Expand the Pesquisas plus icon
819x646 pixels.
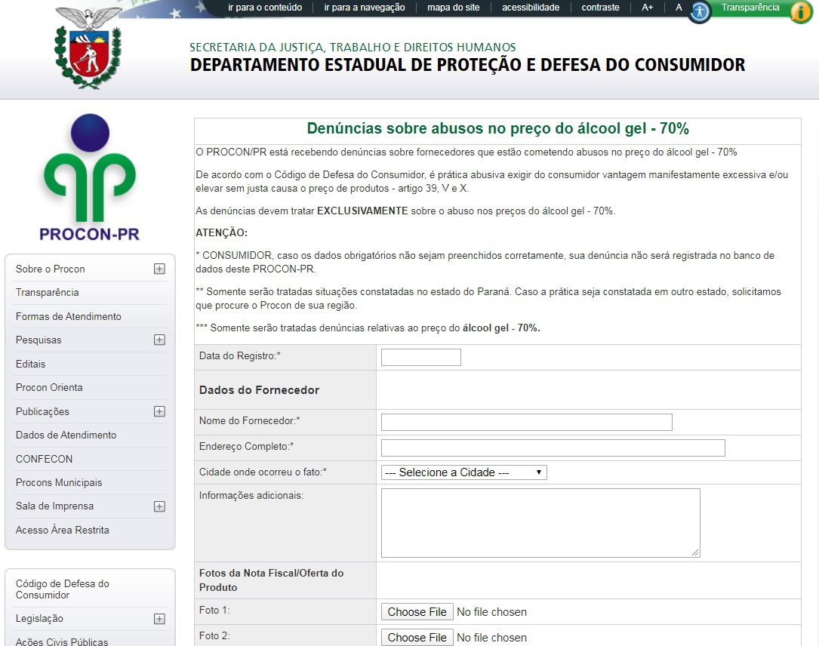(159, 340)
